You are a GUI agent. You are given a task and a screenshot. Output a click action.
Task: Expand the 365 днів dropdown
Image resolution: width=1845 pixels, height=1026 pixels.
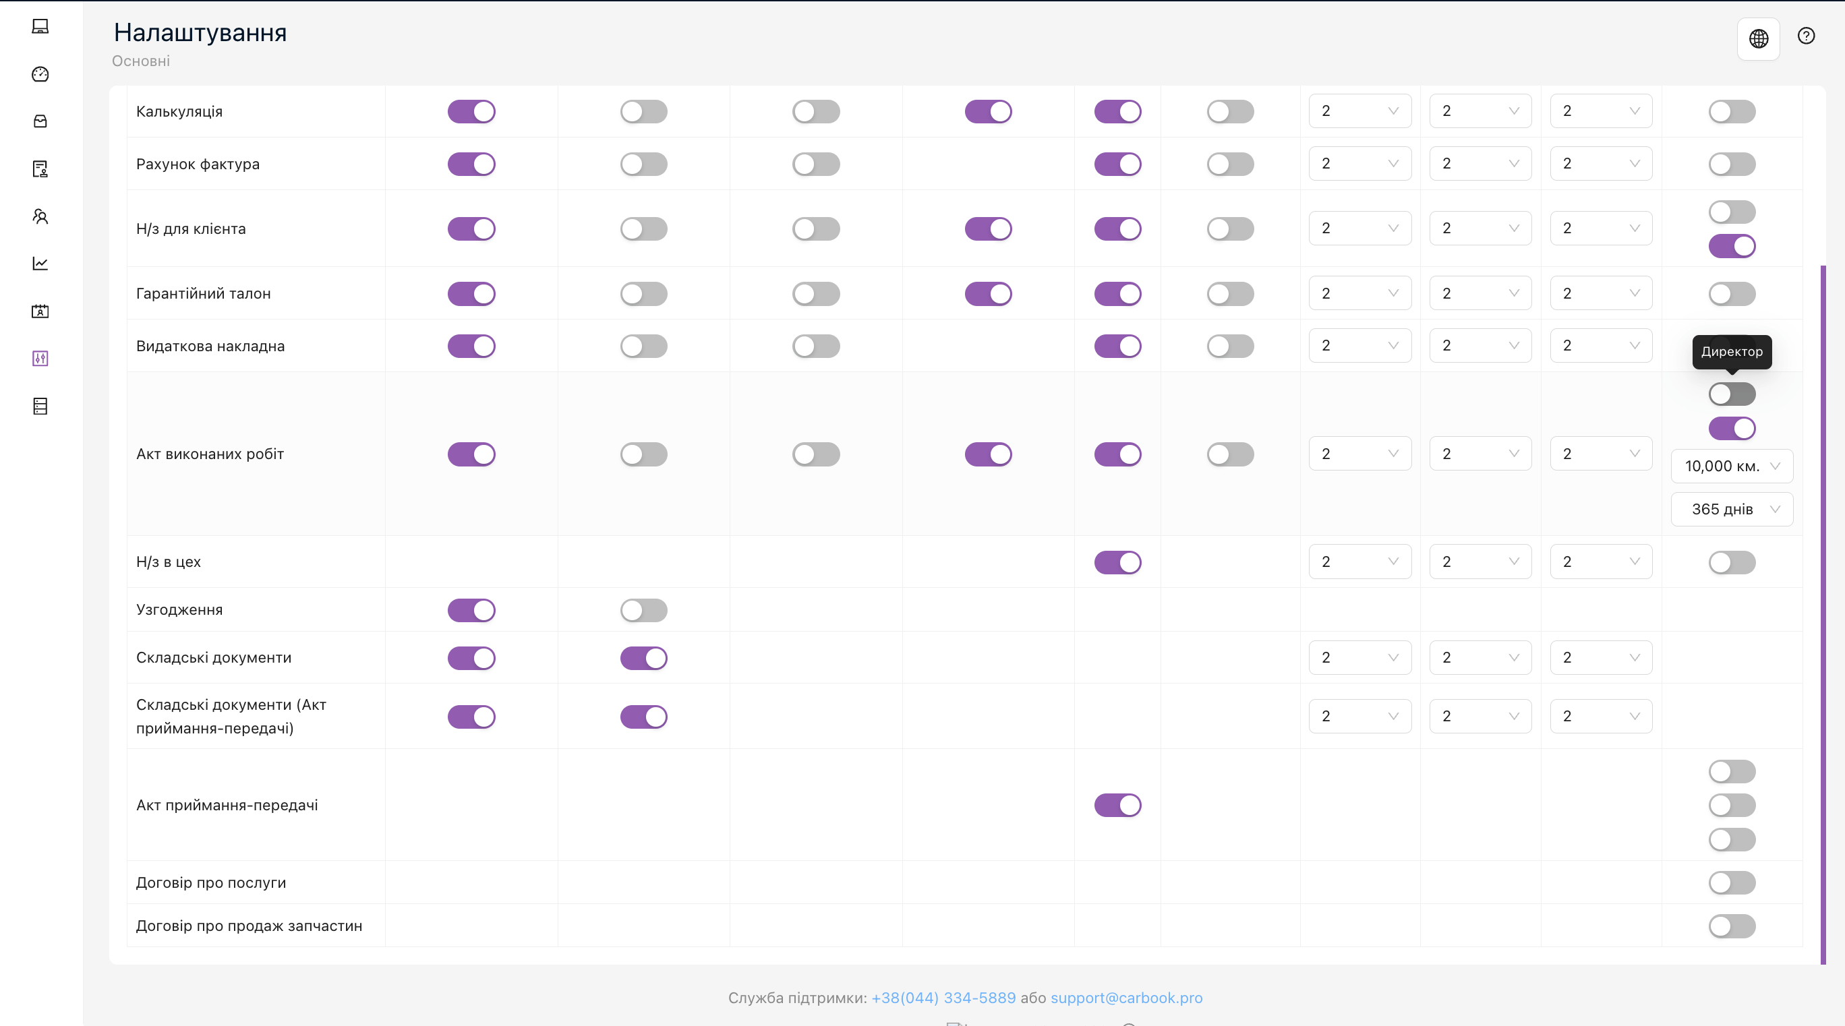(x=1731, y=509)
